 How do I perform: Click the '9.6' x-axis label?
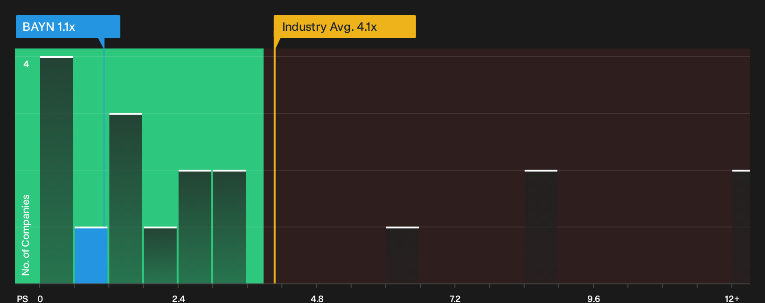click(x=593, y=298)
